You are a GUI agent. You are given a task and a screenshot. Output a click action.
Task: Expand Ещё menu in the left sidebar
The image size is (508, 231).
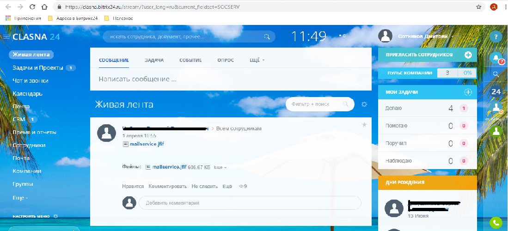20,198
